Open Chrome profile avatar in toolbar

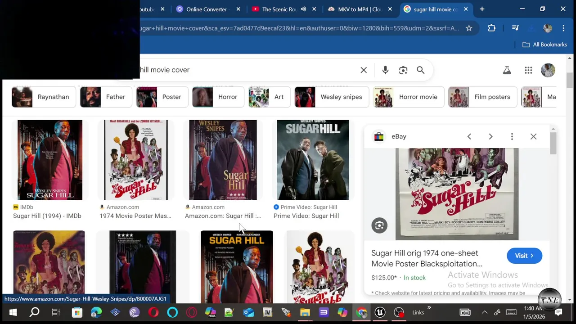click(547, 28)
